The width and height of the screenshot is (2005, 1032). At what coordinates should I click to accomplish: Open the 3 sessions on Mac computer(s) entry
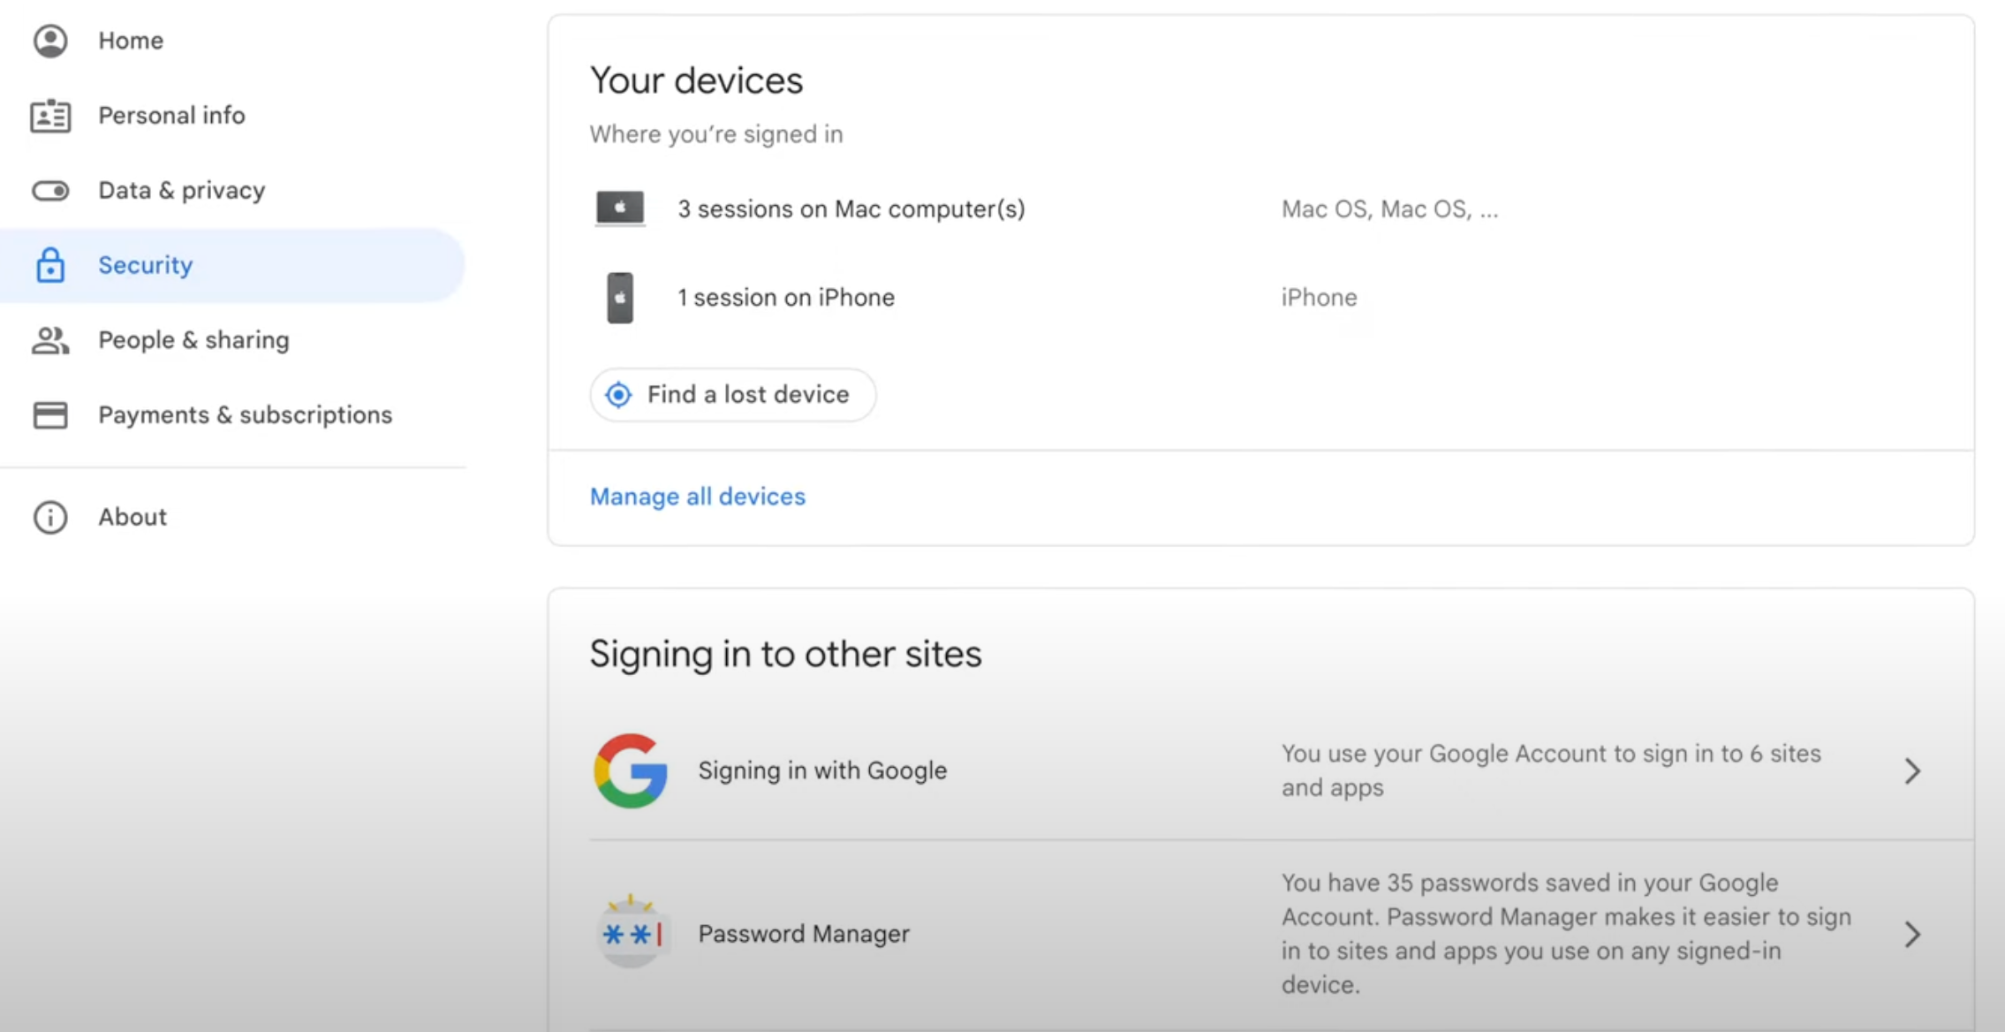(x=851, y=209)
